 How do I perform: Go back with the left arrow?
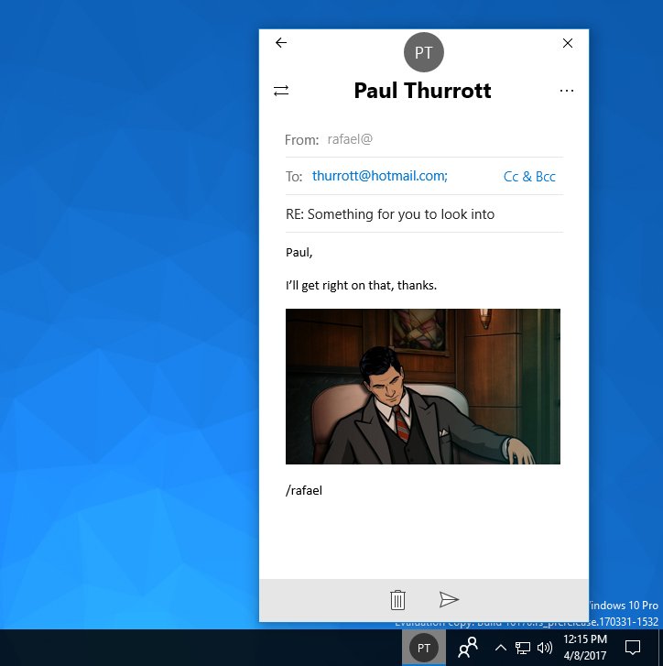(281, 42)
